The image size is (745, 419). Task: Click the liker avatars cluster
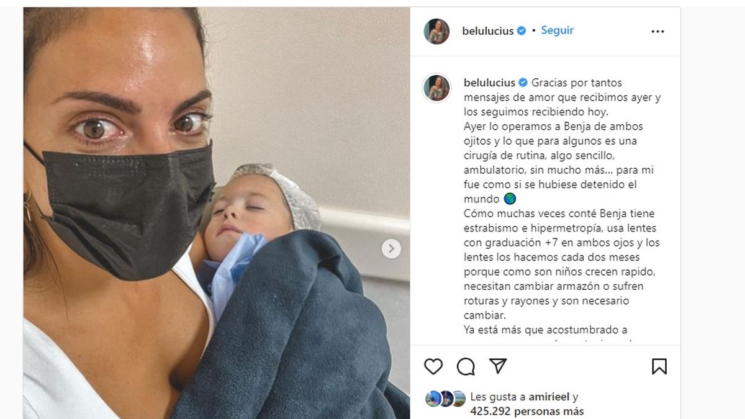point(445,399)
